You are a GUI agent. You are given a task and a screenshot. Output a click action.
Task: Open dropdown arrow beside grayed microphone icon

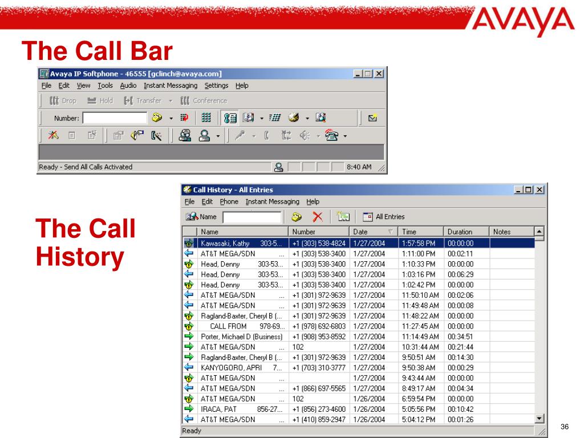point(254,136)
